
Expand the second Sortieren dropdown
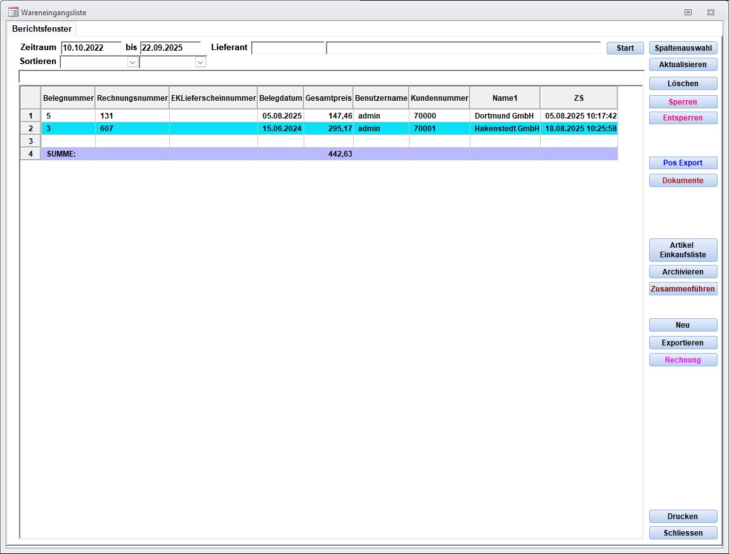click(x=200, y=62)
